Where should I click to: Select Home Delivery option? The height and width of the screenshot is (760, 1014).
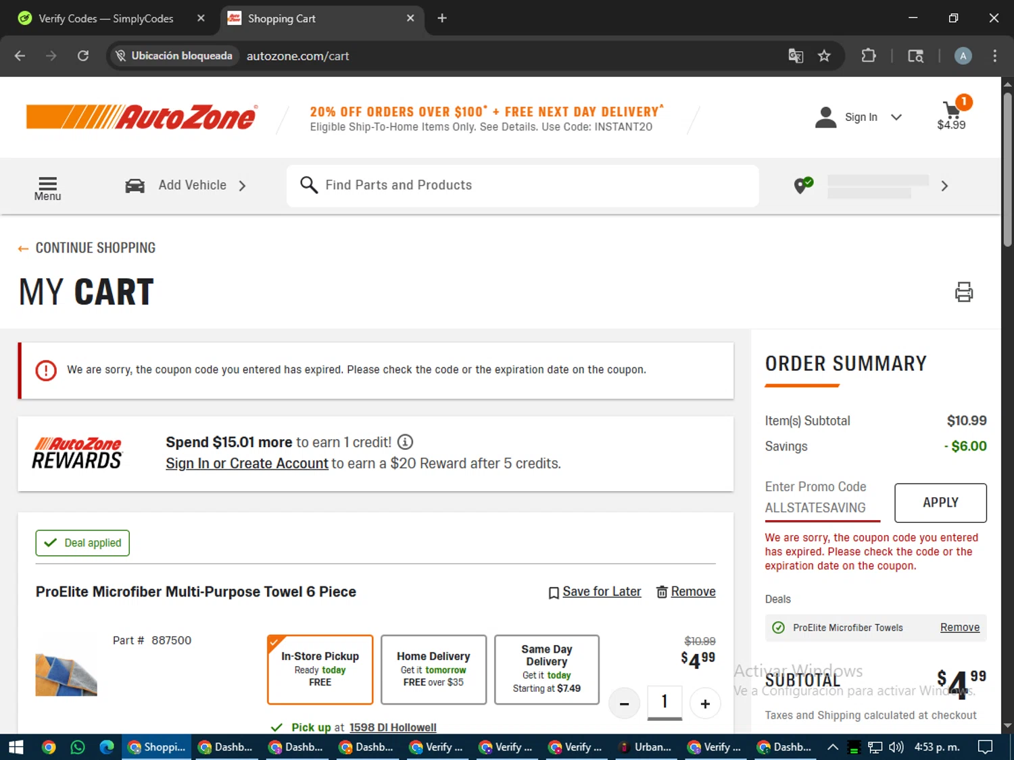click(433, 669)
